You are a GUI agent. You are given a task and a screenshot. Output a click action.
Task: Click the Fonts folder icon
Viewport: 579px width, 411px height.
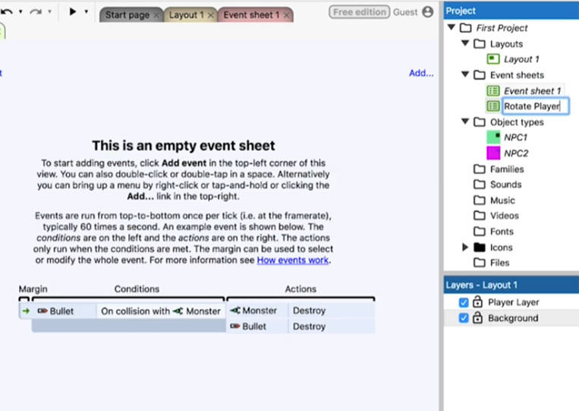click(480, 231)
